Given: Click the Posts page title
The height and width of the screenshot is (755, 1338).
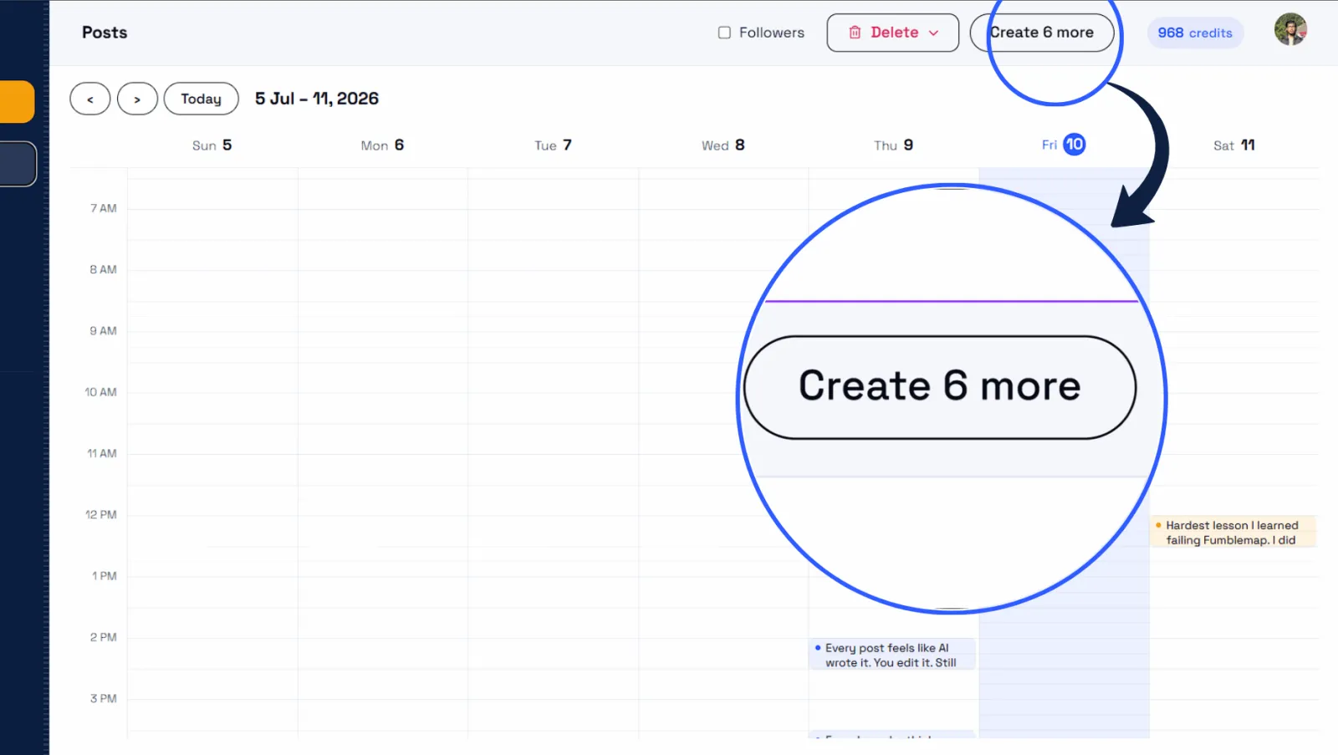Looking at the screenshot, I should point(105,33).
